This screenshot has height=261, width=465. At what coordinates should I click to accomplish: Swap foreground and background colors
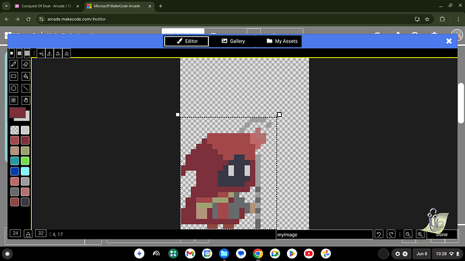click(20, 114)
